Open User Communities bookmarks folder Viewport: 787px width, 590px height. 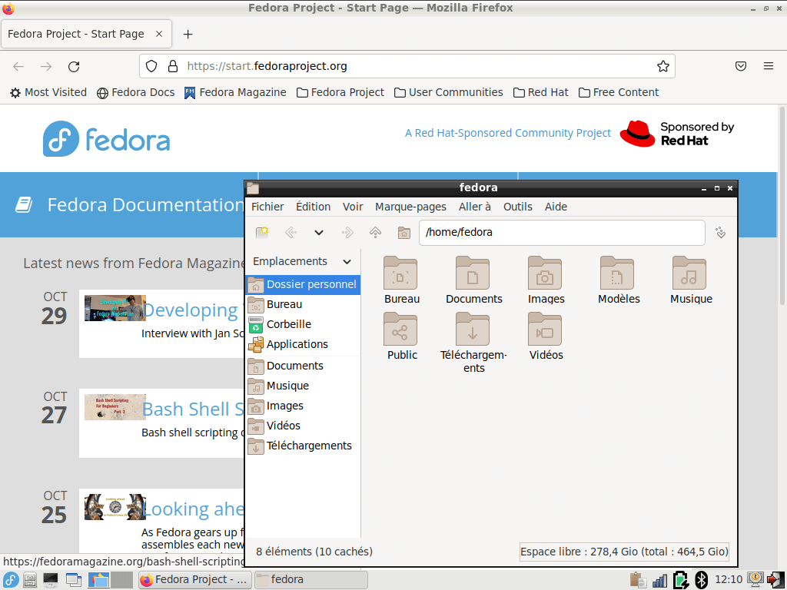click(449, 92)
